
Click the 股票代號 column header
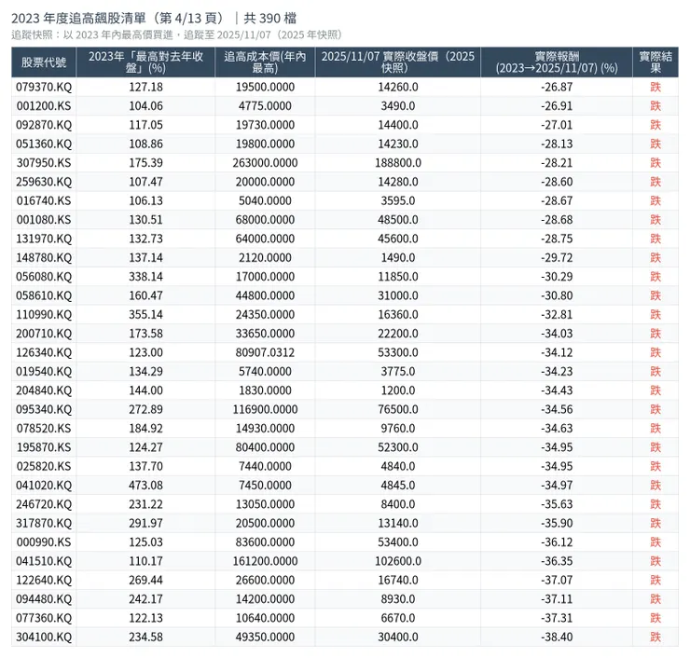tap(44, 62)
